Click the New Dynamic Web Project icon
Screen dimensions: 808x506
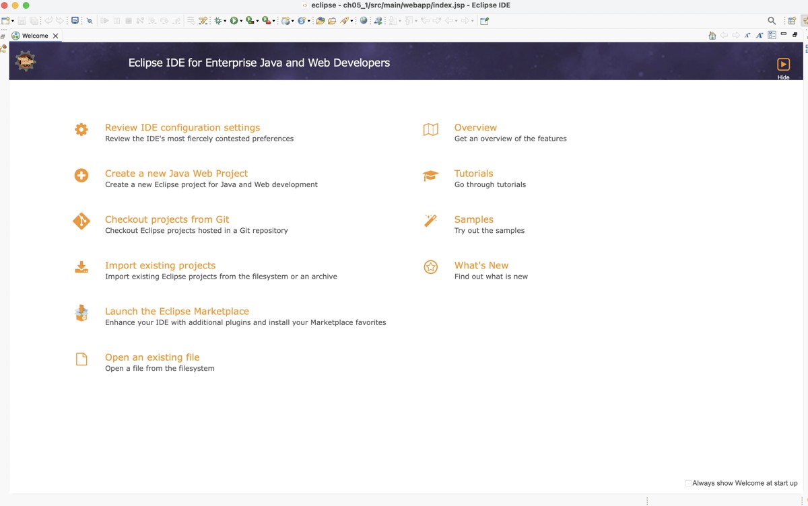coord(285,21)
